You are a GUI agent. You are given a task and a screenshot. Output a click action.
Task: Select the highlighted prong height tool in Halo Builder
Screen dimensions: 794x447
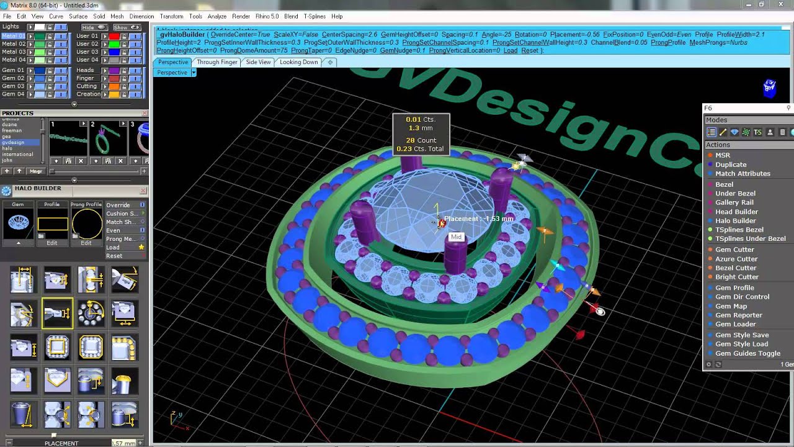pyautogui.click(x=57, y=314)
